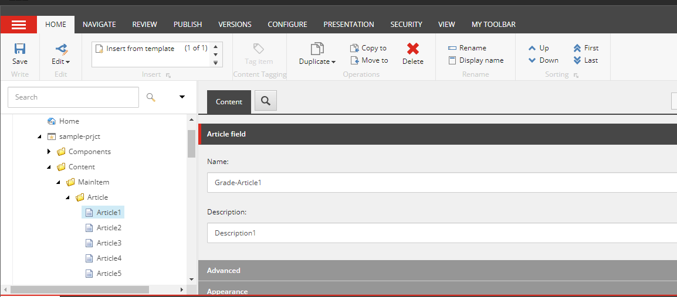677x297 pixels.
Task: Click Move to button
Action: 369,60
